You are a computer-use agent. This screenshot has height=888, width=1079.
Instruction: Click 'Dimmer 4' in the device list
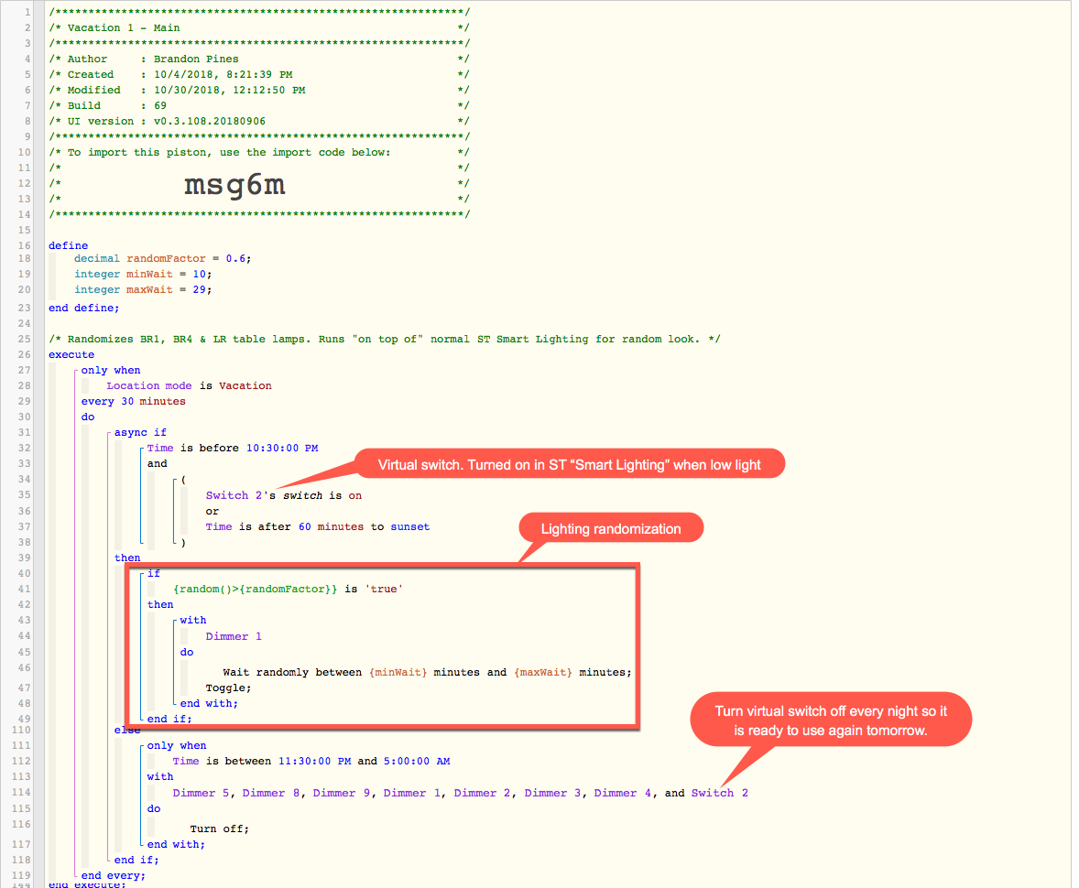623,793
